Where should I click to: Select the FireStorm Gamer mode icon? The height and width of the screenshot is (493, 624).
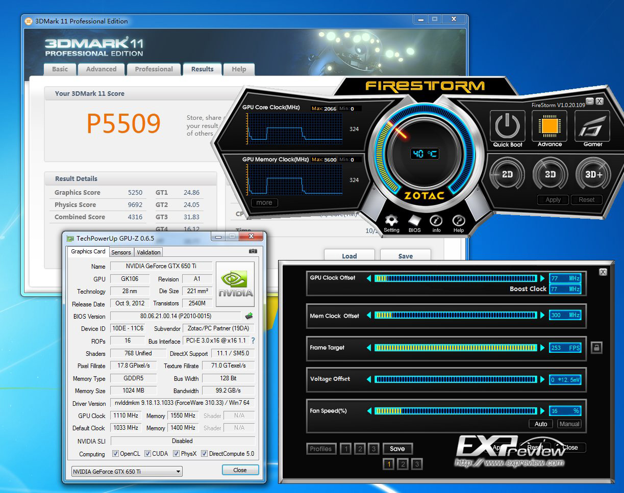(x=593, y=125)
